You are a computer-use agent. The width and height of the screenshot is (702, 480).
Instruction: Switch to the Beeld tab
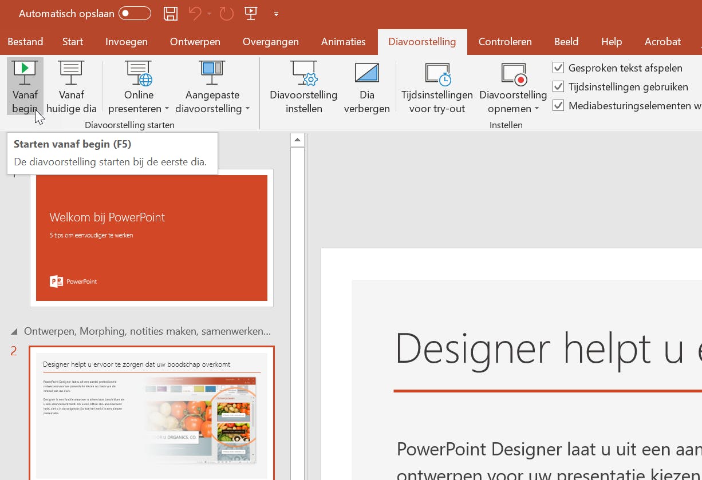(x=567, y=42)
